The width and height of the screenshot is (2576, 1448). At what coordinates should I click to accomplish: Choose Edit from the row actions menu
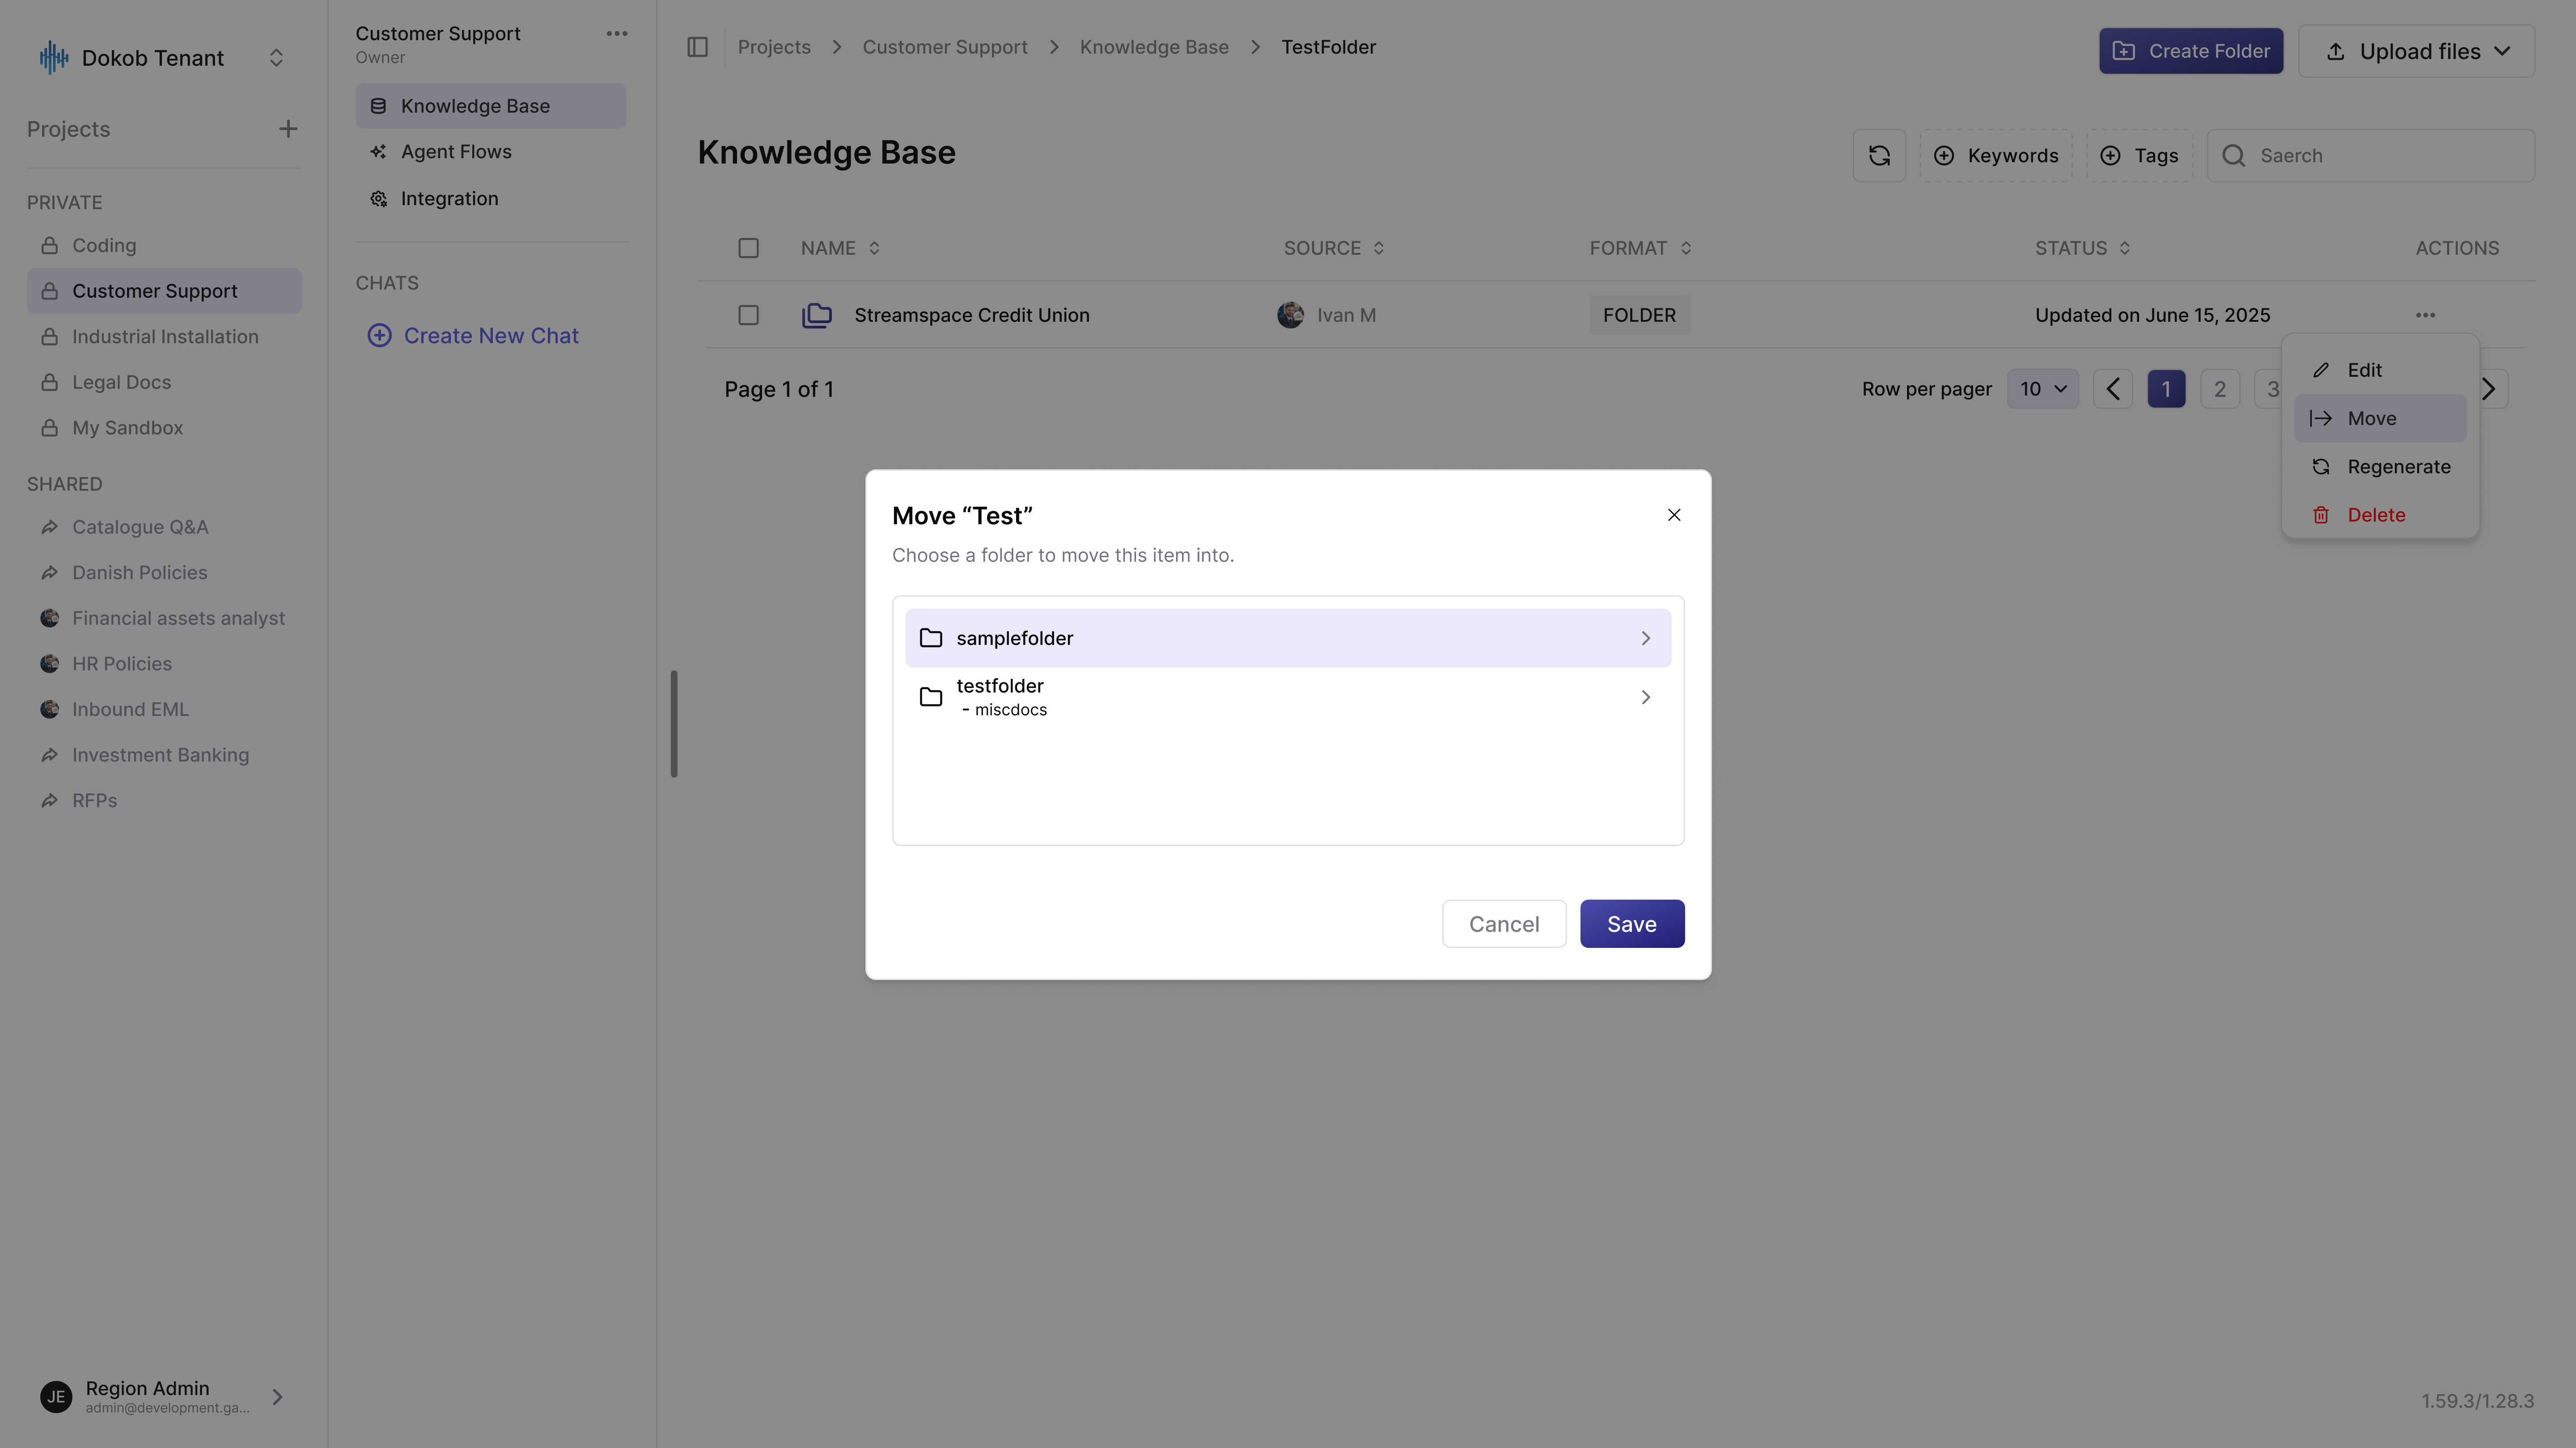[2380, 370]
